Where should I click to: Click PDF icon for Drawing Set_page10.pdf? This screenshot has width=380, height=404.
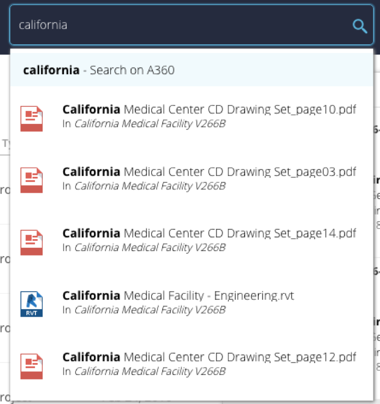(x=31, y=118)
